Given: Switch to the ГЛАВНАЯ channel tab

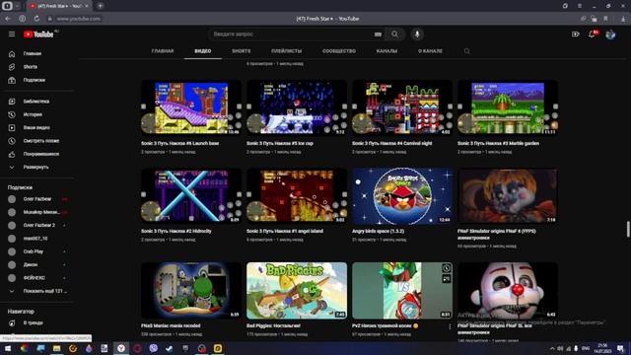Looking at the screenshot, I should [163, 51].
